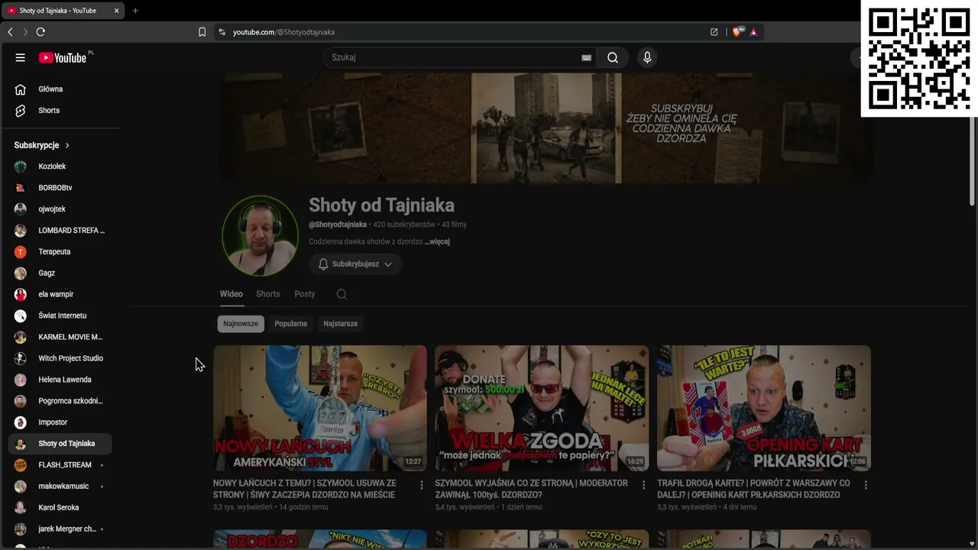
Task: Select the Najnowsze filter chip
Action: pyautogui.click(x=241, y=324)
